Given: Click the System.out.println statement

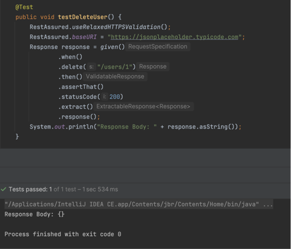Looking at the screenshot, I should 136,127.
